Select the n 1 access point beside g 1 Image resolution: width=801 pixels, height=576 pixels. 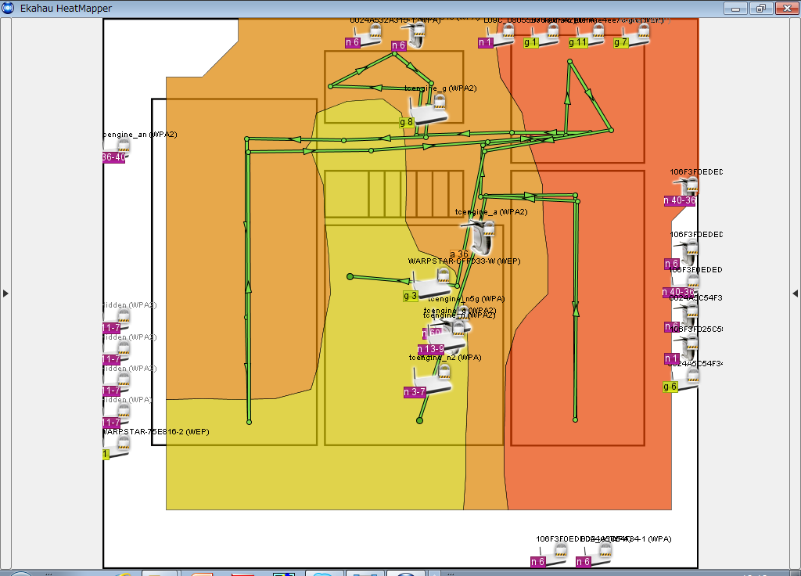[500, 36]
